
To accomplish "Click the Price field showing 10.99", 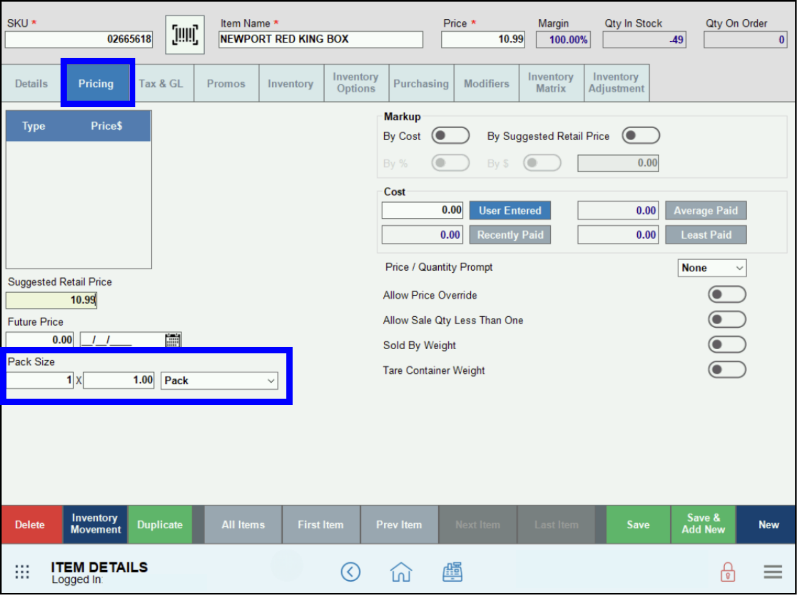I will pyautogui.click(x=483, y=39).
